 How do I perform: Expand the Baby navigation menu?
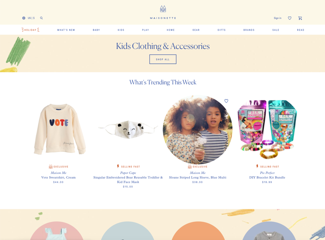pos(97,30)
